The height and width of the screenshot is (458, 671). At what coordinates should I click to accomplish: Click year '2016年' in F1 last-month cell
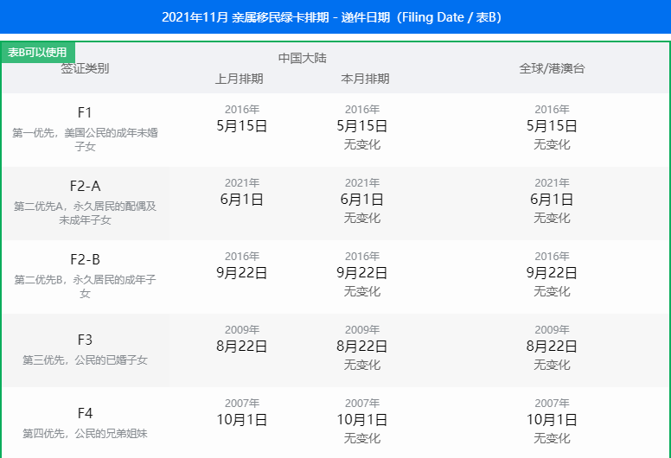click(242, 110)
